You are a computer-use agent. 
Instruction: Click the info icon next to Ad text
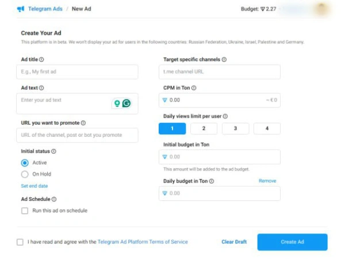[x=41, y=88]
